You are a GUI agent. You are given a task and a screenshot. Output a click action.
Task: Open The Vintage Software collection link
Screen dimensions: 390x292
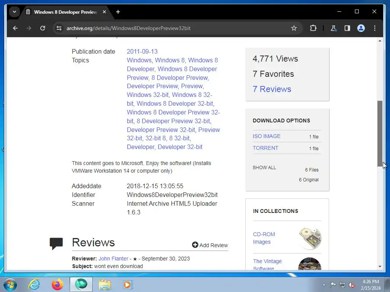tap(267, 265)
